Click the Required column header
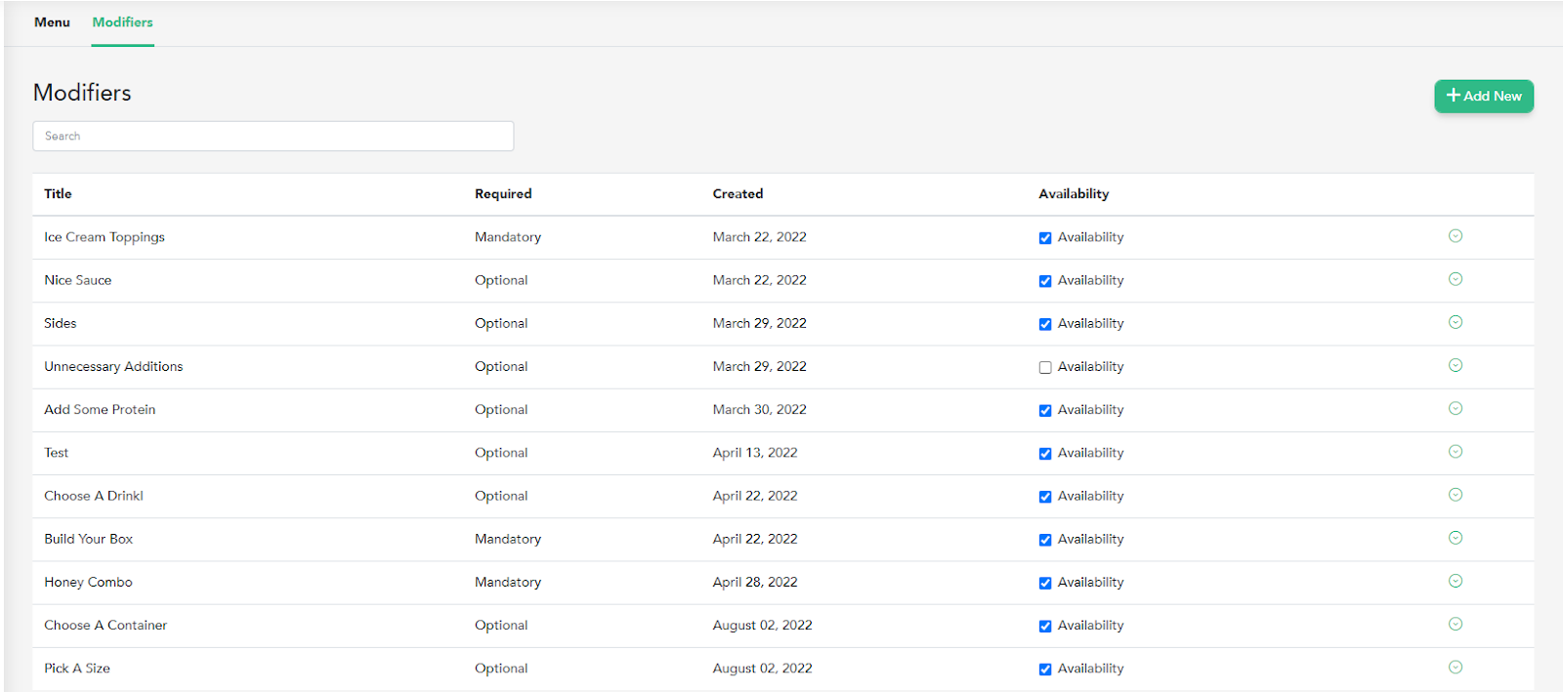 click(x=503, y=194)
